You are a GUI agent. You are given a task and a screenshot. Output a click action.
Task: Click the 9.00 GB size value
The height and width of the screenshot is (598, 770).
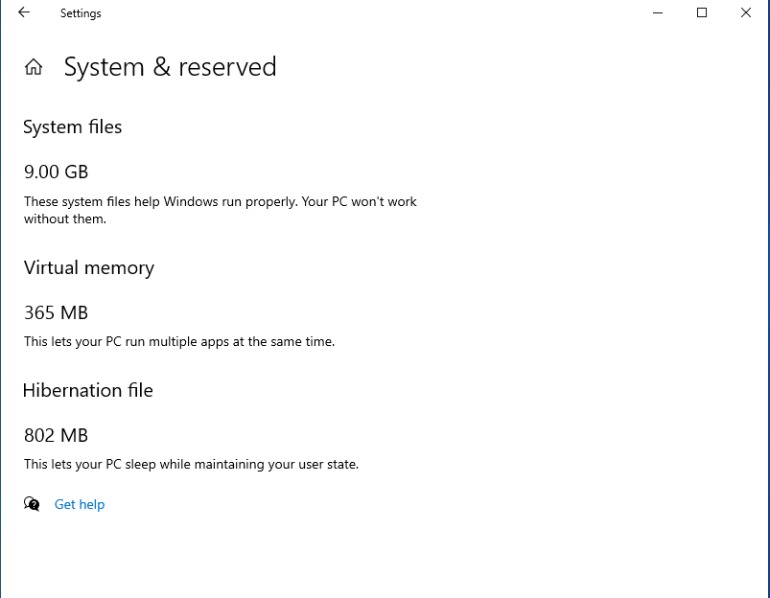56,172
